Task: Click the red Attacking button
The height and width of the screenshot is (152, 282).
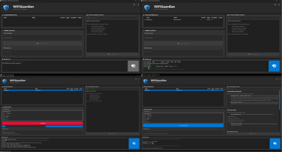Action: click(x=43, y=123)
